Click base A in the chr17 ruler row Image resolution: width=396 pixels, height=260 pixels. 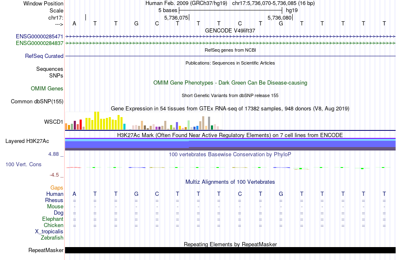click(74, 23)
